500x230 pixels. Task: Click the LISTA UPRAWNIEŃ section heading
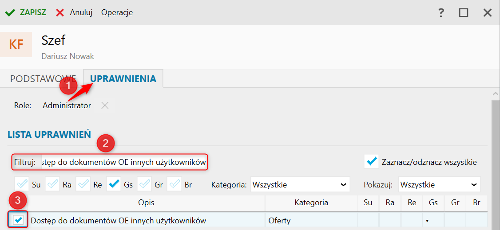pyautogui.click(x=49, y=134)
